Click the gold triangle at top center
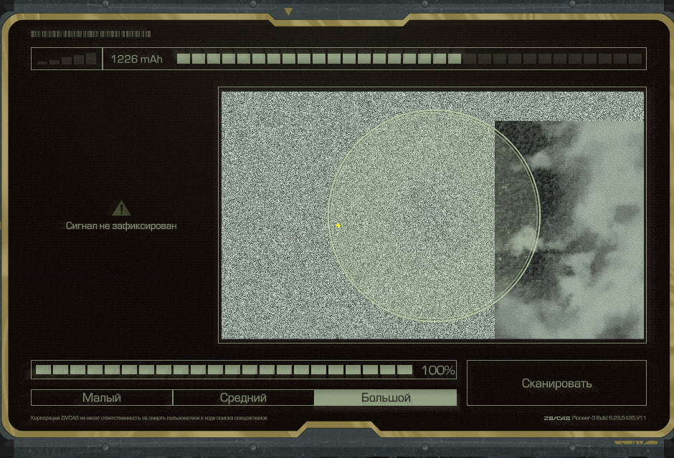Viewport: 674px width, 458px height. [x=288, y=11]
